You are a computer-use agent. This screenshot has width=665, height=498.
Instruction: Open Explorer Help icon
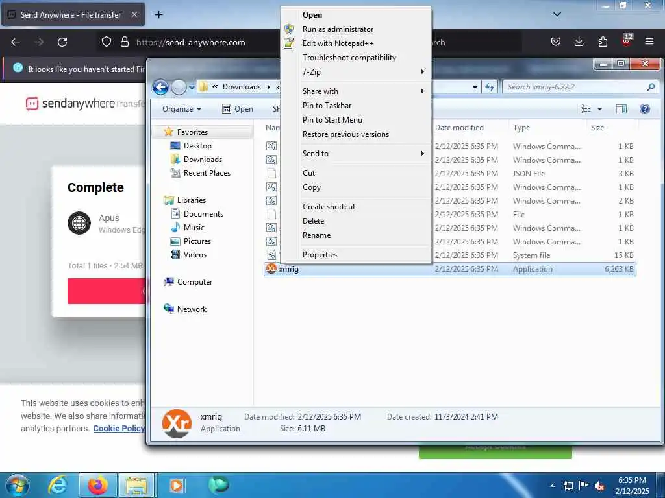click(x=645, y=109)
